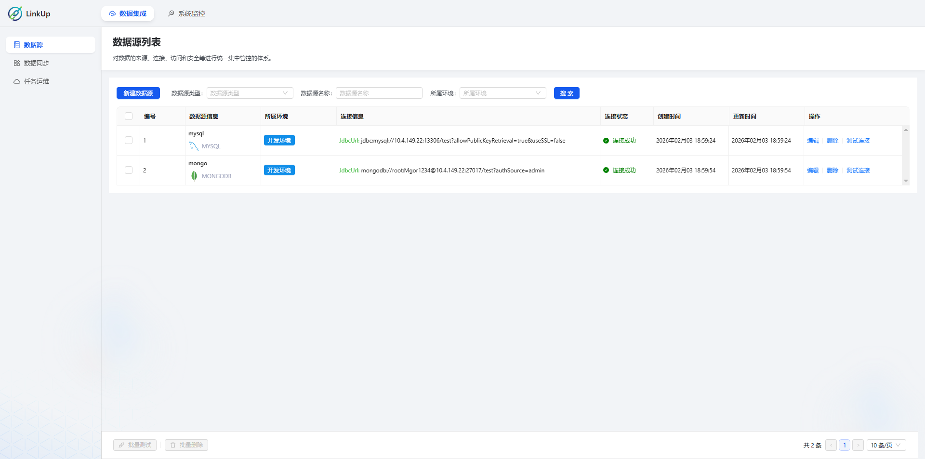Screen dimensions: 925x459
Task: Switch to the 系统监控 tab
Action: click(x=186, y=13)
